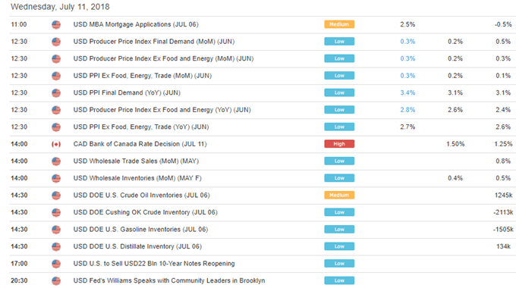The width and height of the screenshot is (516, 288).
Task: Open USD DOE Cushing OK Crude Inventory event
Action: click(145, 212)
